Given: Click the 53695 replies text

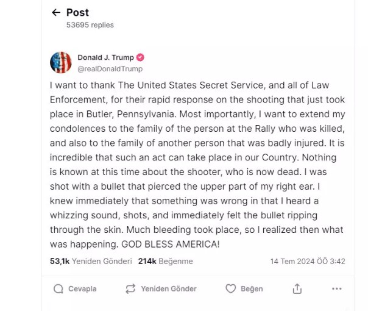Looking at the screenshot, I should click(x=90, y=25).
